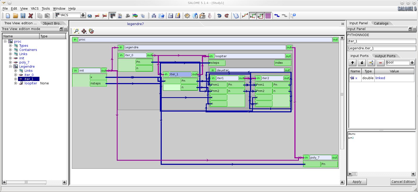Click the Apply button
This screenshot has height=192, width=418.
(x=357, y=182)
